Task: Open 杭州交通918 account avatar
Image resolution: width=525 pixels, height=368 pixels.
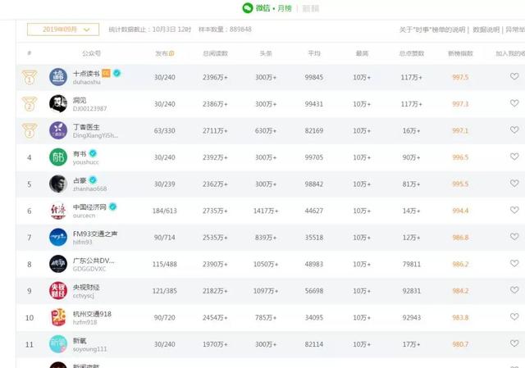Action: (58, 317)
